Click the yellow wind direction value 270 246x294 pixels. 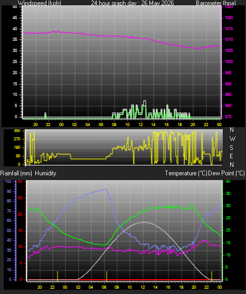pos(17,139)
